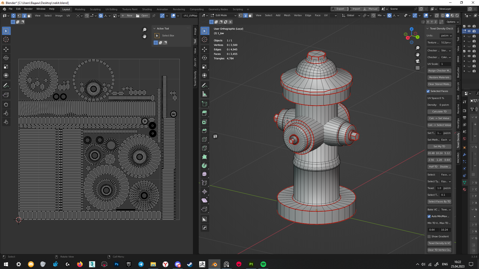
Task: Select the Add Cube tool
Action: [x=205, y=104]
